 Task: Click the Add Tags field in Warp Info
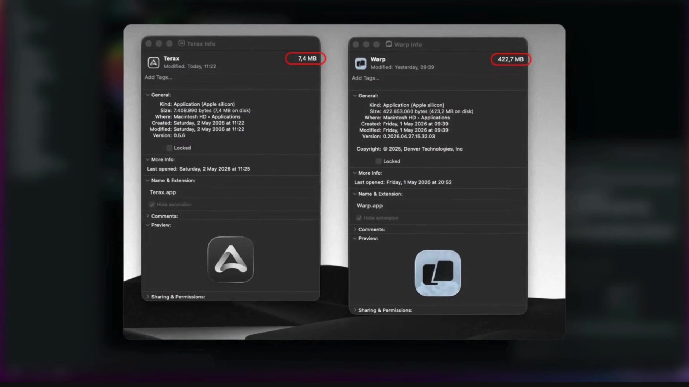438,78
